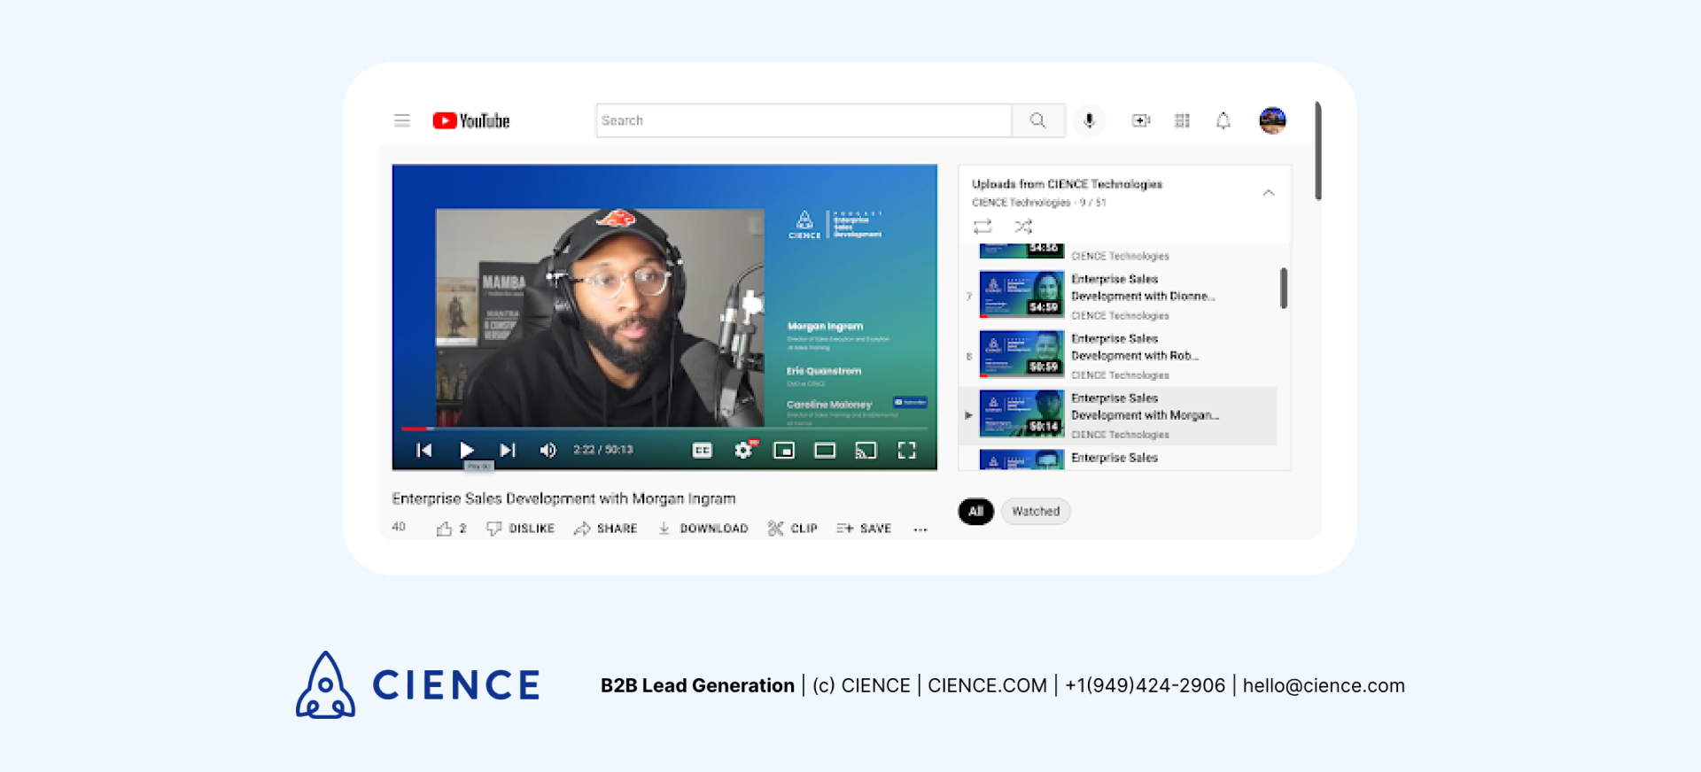Click the SHARE button
1701x772 pixels.
[606, 529]
